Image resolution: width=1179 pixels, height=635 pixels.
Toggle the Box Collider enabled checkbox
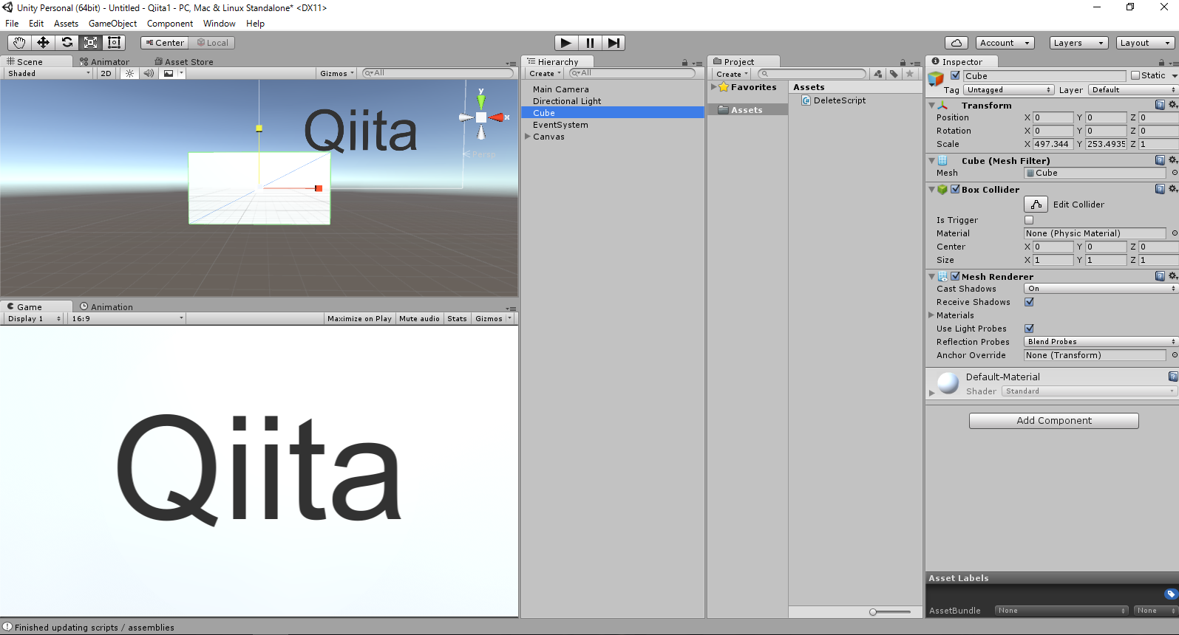pos(955,189)
